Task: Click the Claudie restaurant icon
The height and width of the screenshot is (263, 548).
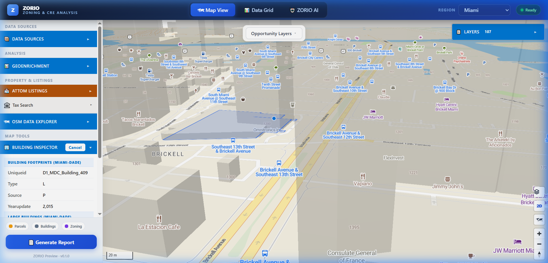Action: click(x=384, y=92)
